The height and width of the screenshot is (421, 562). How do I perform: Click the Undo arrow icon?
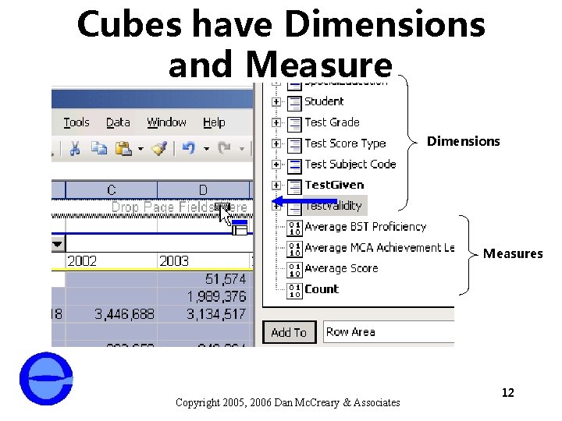point(189,148)
